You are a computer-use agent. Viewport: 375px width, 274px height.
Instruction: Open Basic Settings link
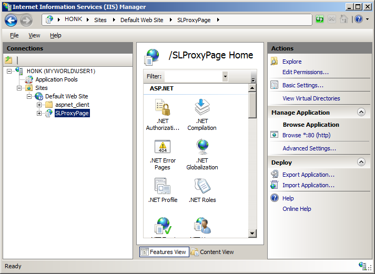303,85
